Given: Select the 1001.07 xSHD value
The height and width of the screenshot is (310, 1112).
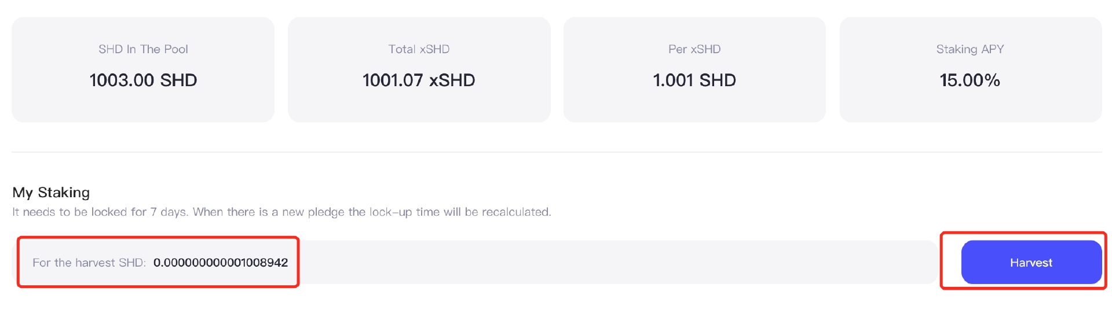Looking at the screenshot, I should point(419,80).
